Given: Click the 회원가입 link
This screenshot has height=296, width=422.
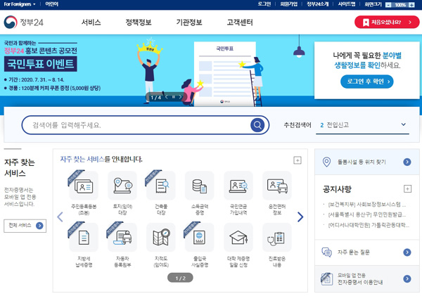Looking at the screenshot, I should coord(289,4).
